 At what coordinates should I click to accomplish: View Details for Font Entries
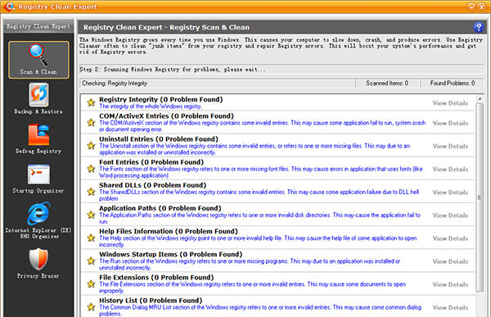(450, 170)
